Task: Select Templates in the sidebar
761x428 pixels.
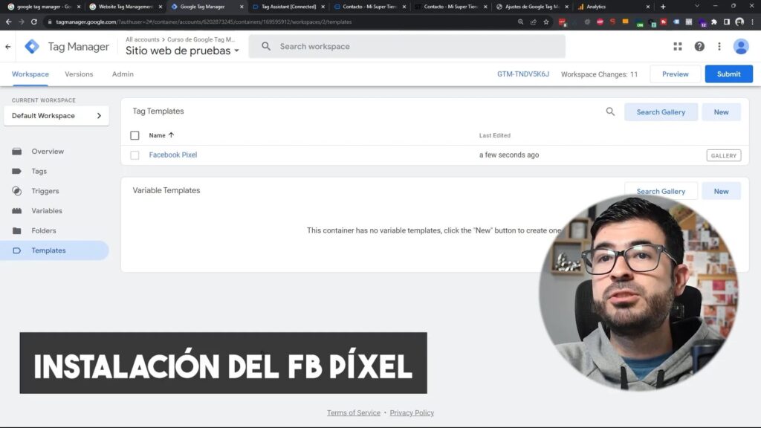Action: [x=54, y=250]
